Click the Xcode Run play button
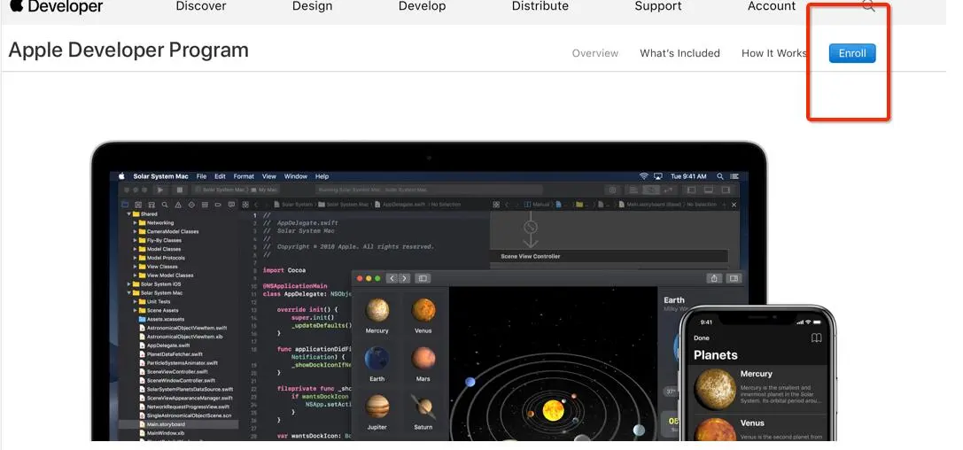This screenshot has height=450, width=963. [161, 190]
